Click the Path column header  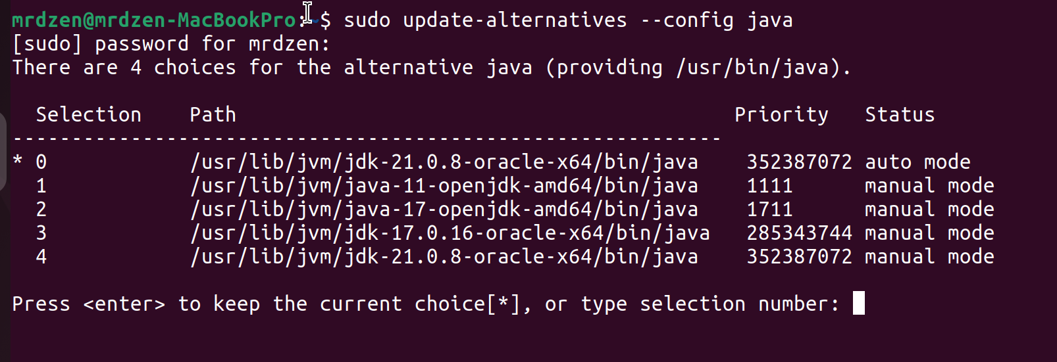click(213, 115)
